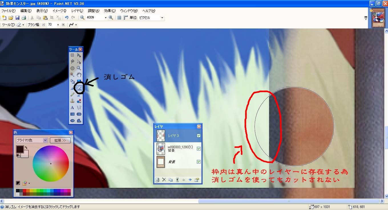The height and width of the screenshot is (210, 388).
Task: Decrease brush width with minus button
Action: coord(44,25)
